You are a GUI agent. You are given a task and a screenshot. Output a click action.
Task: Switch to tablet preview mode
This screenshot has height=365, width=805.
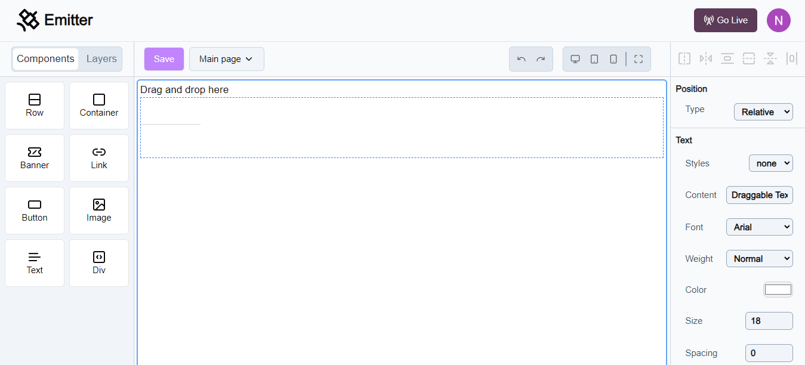pyautogui.click(x=594, y=59)
